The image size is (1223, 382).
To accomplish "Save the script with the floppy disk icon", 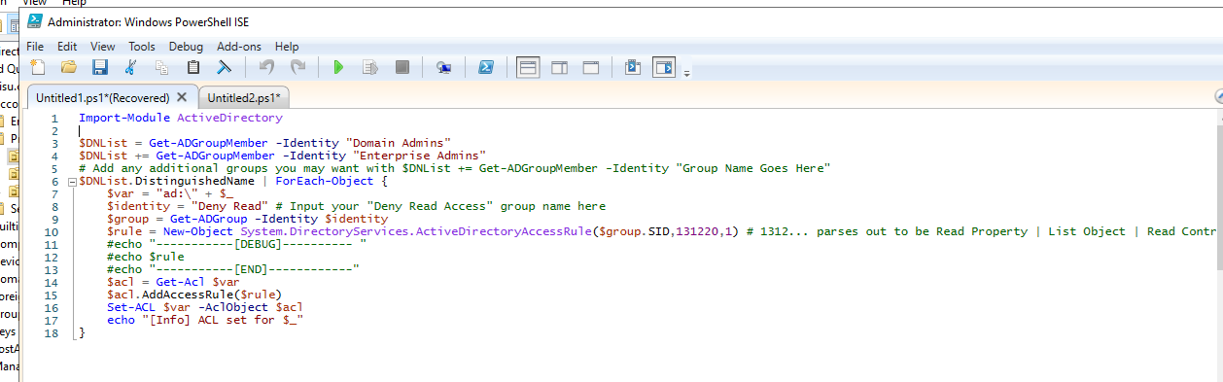I will tap(99, 67).
